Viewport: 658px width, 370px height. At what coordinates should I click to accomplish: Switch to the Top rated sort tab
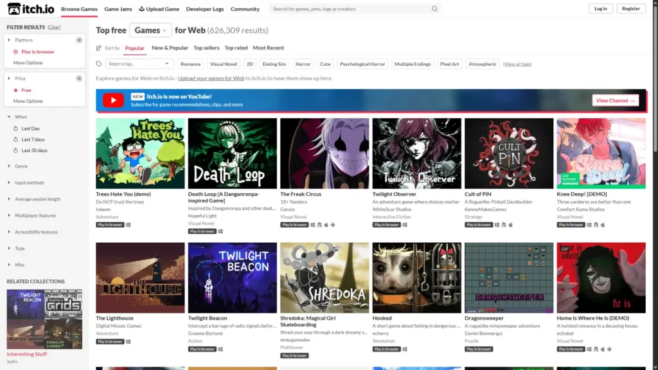236,48
